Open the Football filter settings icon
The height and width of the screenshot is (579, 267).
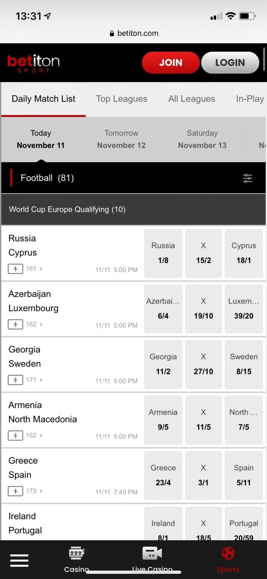[x=247, y=178]
